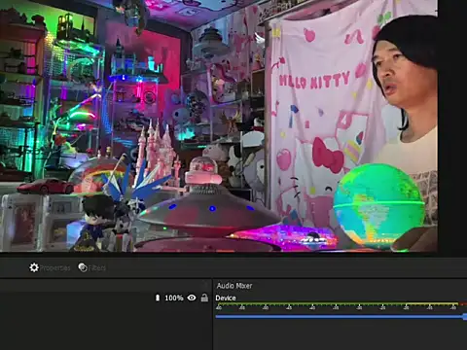The height and width of the screenshot is (350, 467).
Task: Toggle the lock icon on the source row
Action: pyautogui.click(x=204, y=297)
